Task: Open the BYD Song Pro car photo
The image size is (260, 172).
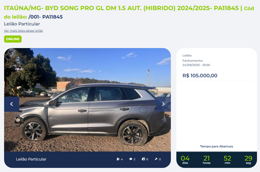Action: coord(87,100)
